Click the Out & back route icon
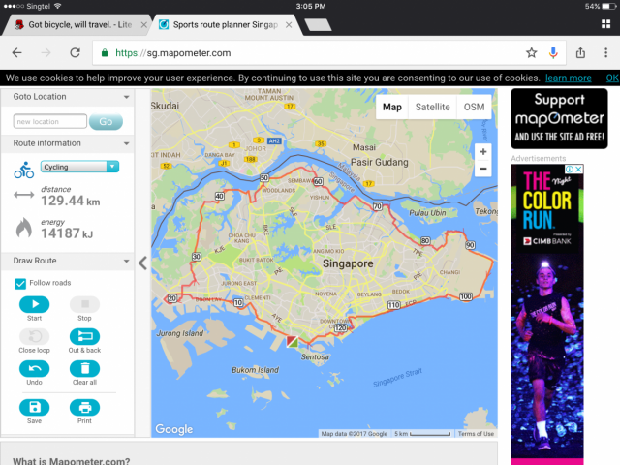The image size is (620, 465). (84, 336)
